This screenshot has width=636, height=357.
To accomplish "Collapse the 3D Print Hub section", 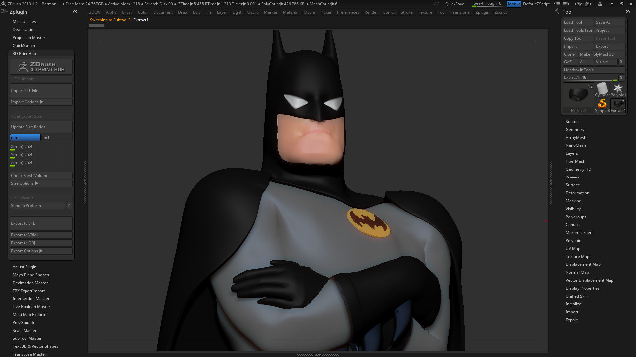I will pos(24,53).
